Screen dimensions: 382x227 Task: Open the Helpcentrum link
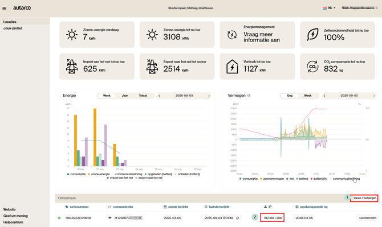[x=13, y=222]
